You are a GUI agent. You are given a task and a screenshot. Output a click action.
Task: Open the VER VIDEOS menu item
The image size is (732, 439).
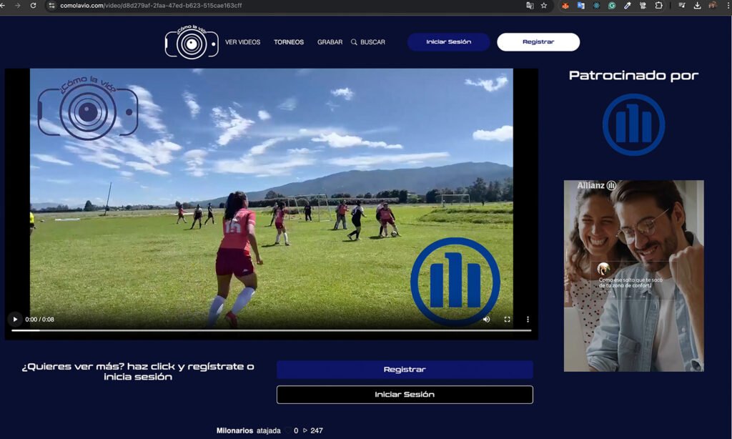coord(243,42)
